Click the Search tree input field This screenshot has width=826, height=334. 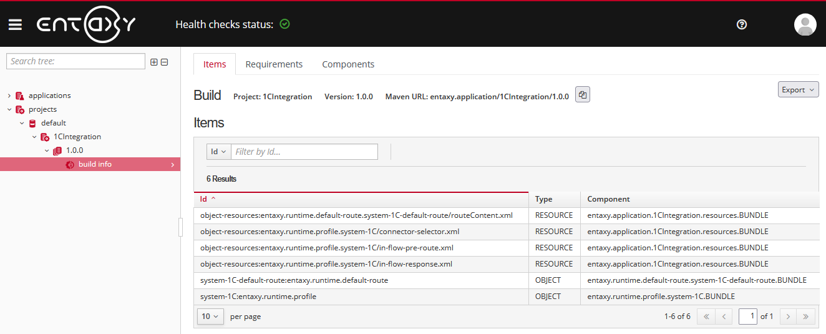point(75,61)
